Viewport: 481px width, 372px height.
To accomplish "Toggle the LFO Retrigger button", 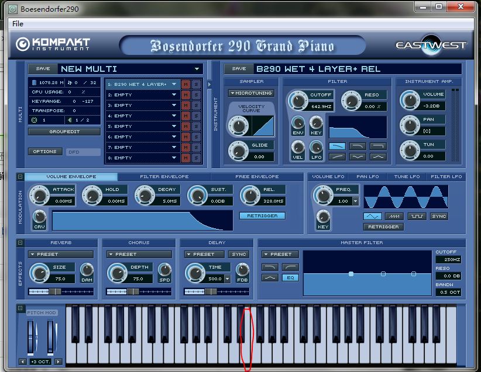I will [383, 227].
